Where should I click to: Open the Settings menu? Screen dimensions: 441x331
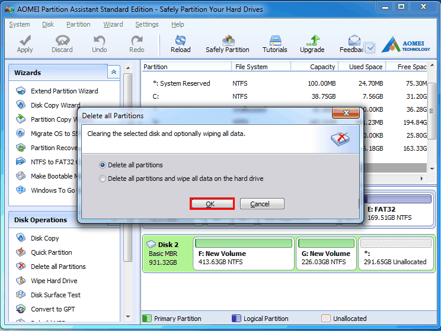point(147,24)
